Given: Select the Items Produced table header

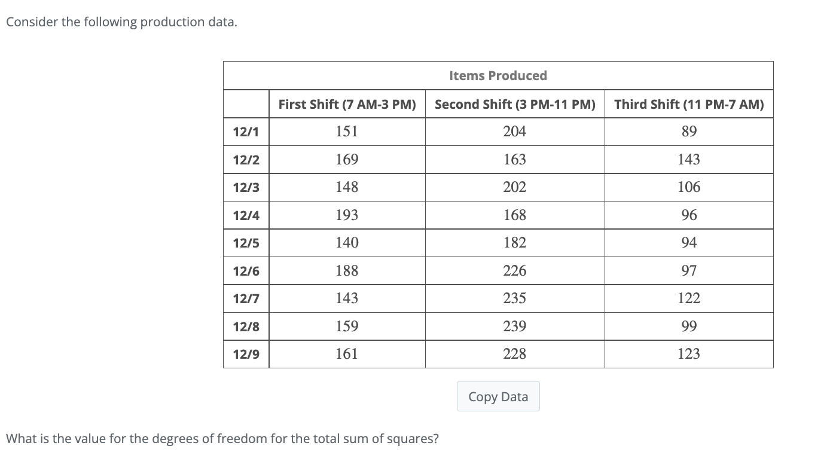Looking at the screenshot, I should pyautogui.click(x=498, y=75).
